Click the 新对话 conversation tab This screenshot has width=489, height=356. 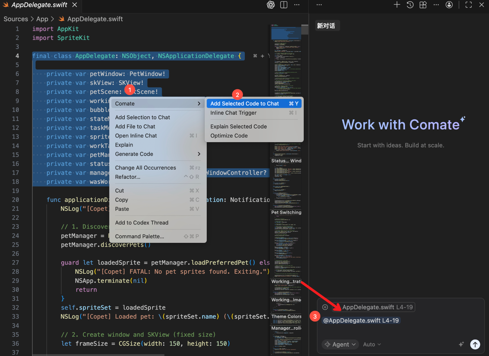tap(326, 26)
